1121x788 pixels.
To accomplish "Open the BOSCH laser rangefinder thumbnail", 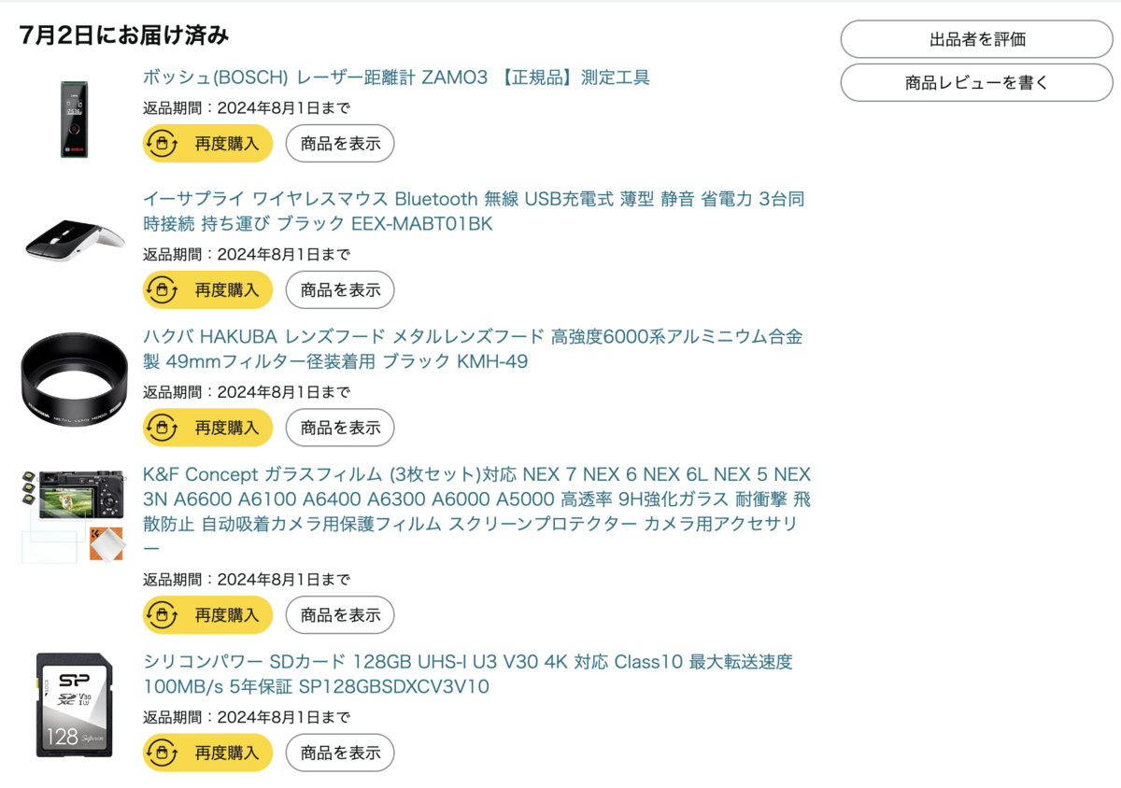I will [x=73, y=118].
